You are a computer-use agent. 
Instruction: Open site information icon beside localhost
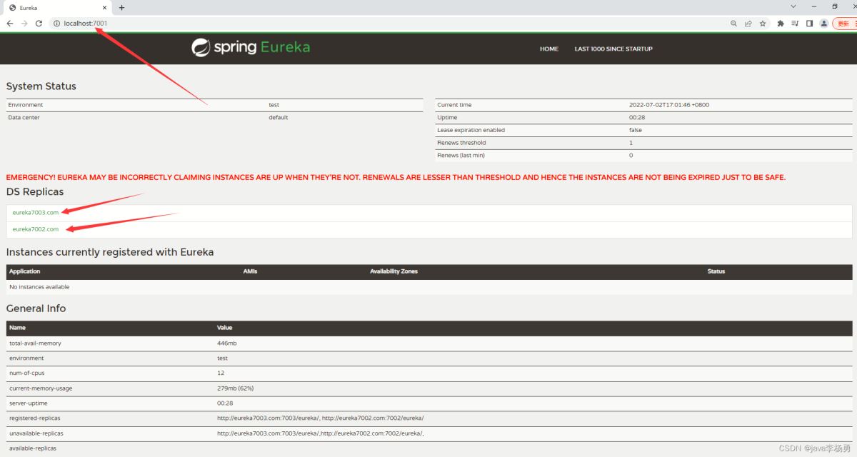point(56,24)
